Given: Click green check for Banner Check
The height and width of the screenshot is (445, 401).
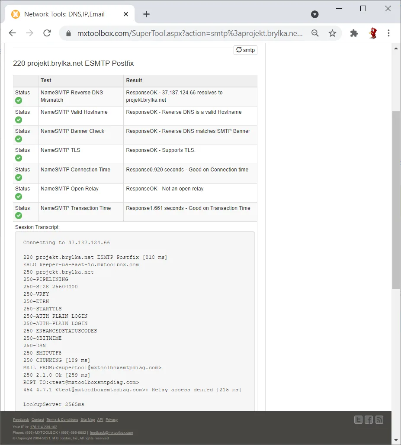Looking at the screenshot, I should (19, 139).
